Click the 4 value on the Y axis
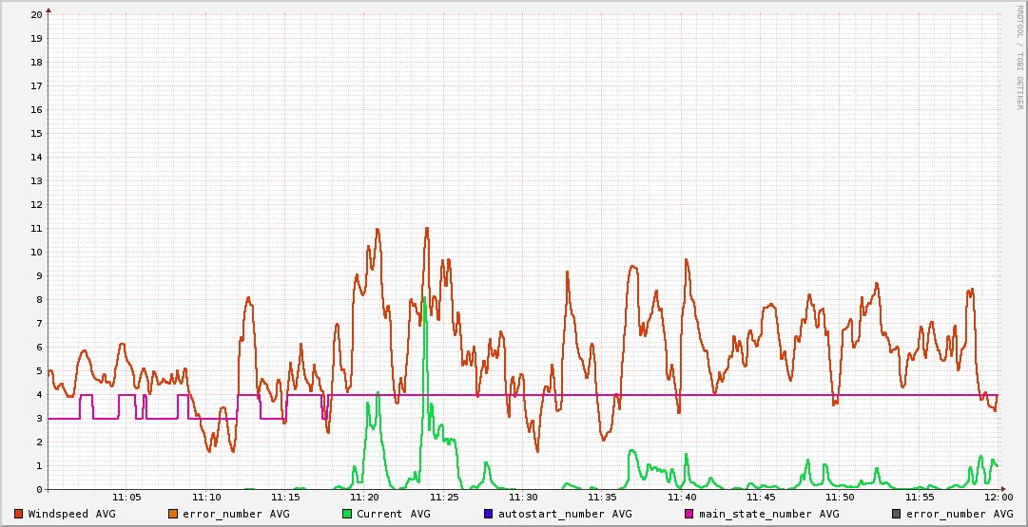Viewport: 1028px width, 527px height. click(39, 394)
